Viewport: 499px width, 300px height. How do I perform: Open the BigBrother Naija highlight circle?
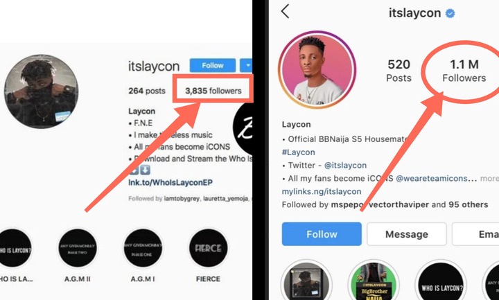click(x=374, y=281)
